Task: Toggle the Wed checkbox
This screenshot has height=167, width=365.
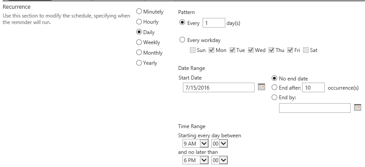Action: [x=251, y=50]
